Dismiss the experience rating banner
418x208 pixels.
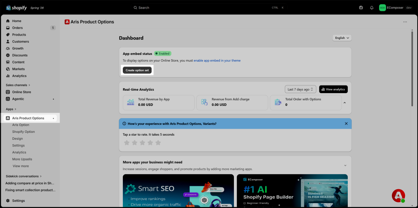[x=346, y=124]
